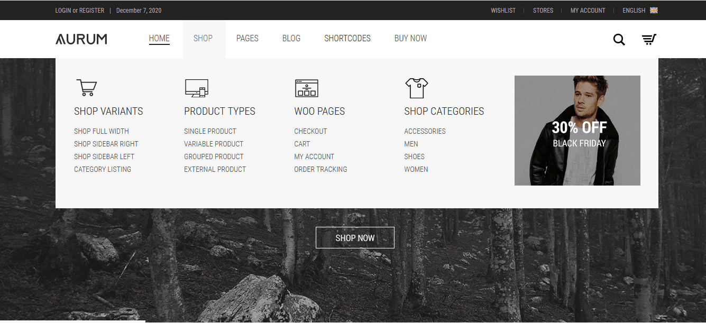Open the Stores link
Screen dimensions: 706x323
click(543, 11)
